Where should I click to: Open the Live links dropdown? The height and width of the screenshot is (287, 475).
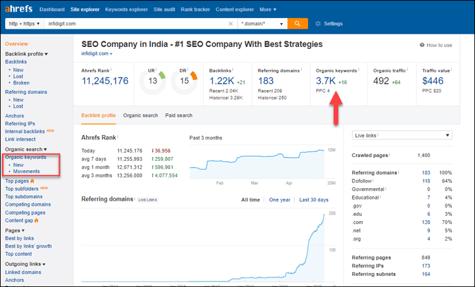pos(402,135)
